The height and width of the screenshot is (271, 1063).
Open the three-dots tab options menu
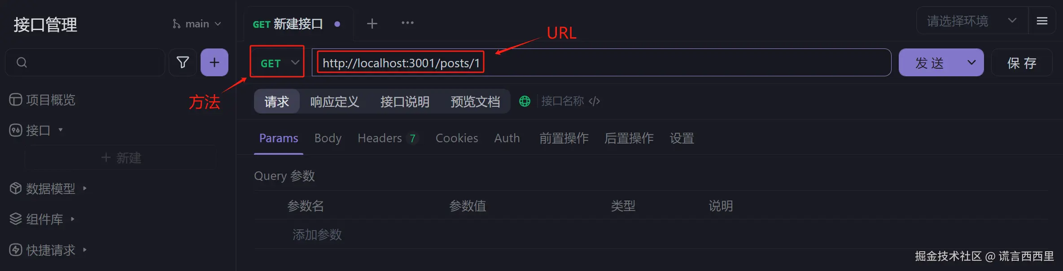[407, 23]
